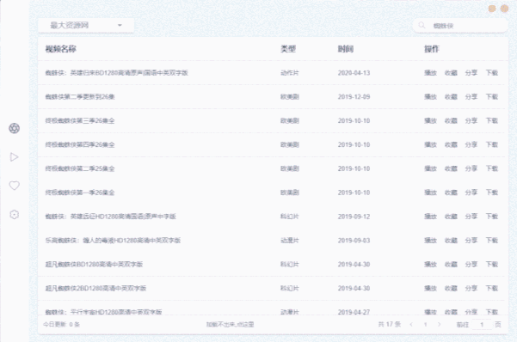Screen dimensions: 517x342
Task: Open the heart favorites icon in sidebar
Action: [x=14, y=186]
